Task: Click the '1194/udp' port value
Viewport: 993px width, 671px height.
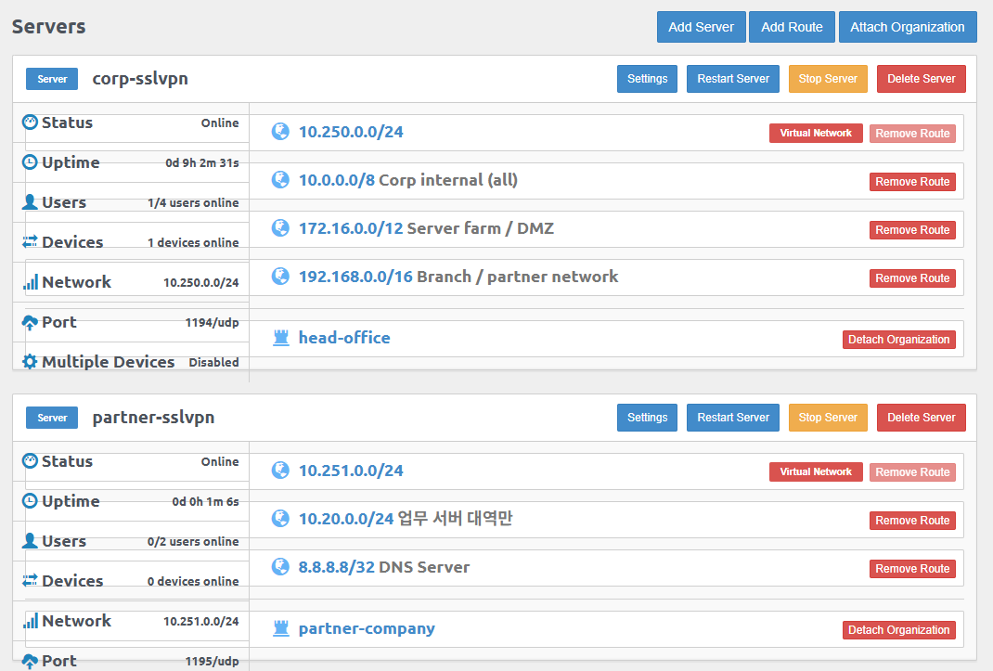Action: point(212,323)
